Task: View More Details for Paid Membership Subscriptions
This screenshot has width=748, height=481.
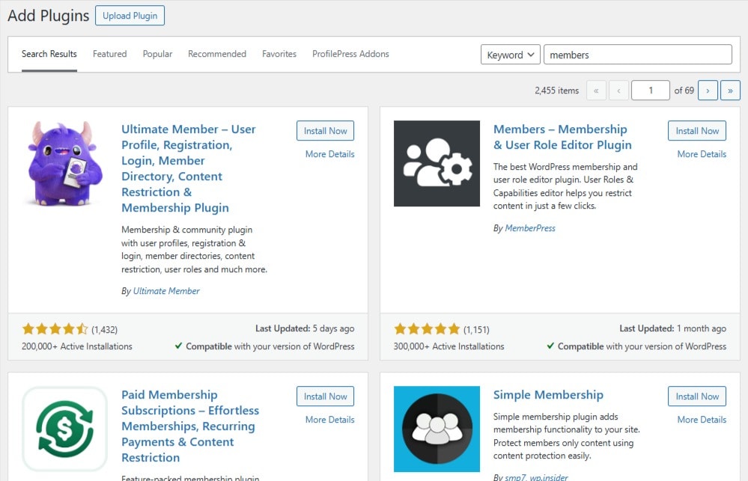Action: pyautogui.click(x=329, y=420)
